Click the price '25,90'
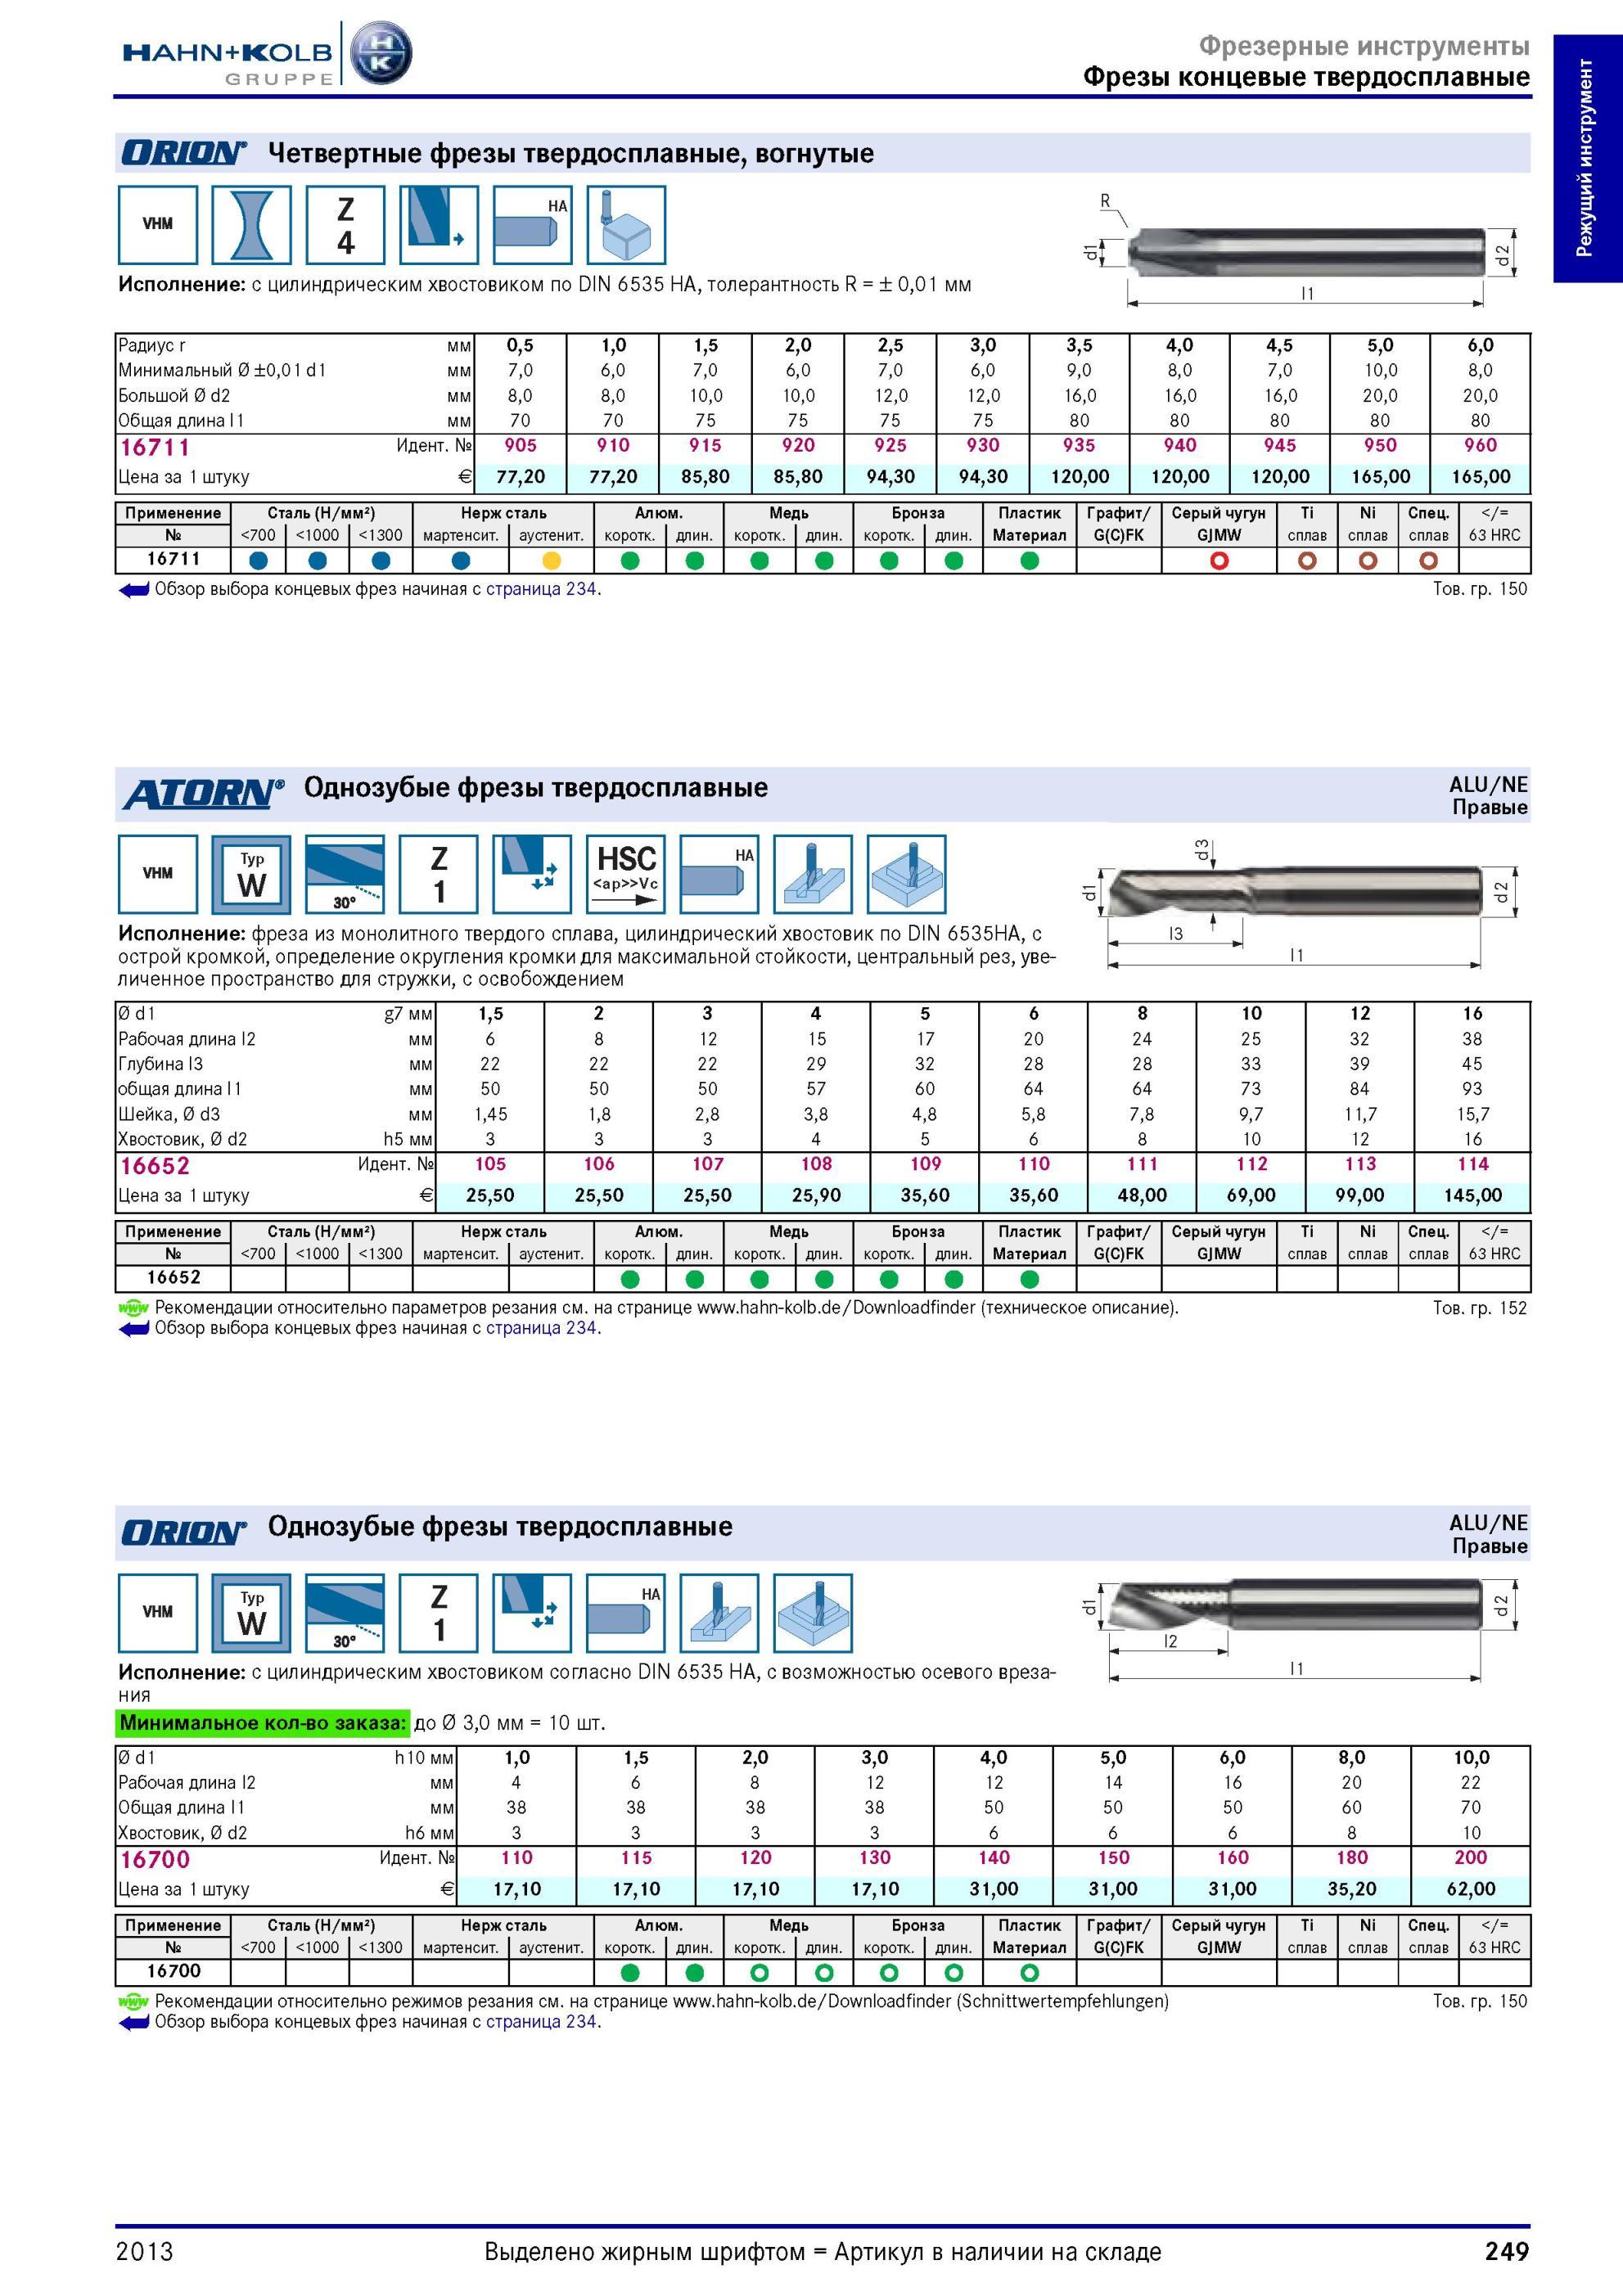 pos(816,1195)
